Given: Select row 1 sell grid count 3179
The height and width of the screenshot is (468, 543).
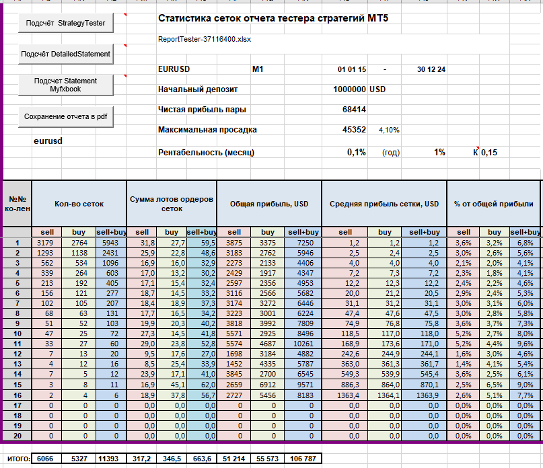Looking at the screenshot, I should (47, 243).
